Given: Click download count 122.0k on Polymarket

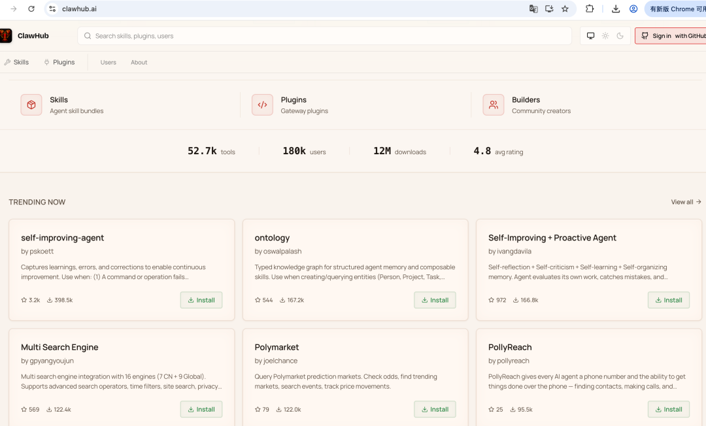Looking at the screenshot, I should point(288,410).
